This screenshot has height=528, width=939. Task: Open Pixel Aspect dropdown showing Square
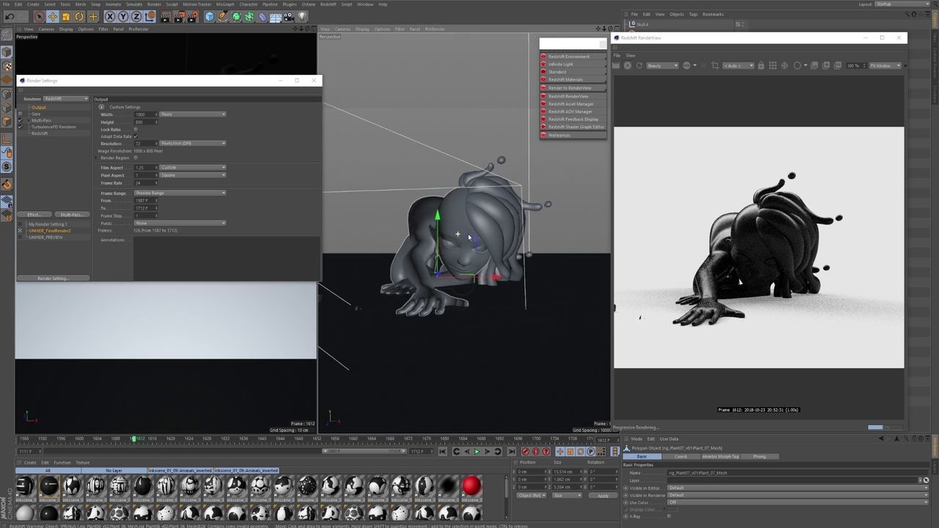click(x=192, y=175)
